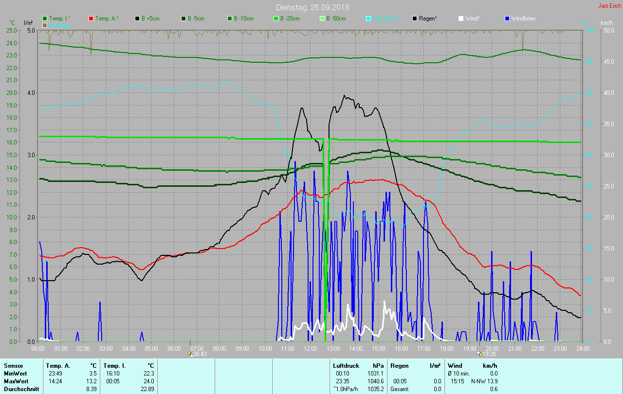
Task: Click the olive legend swatch in the second row
Action: click(x=45, y=25)
